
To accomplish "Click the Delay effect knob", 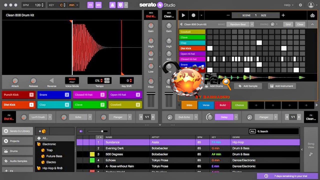I will click(209, 117).
